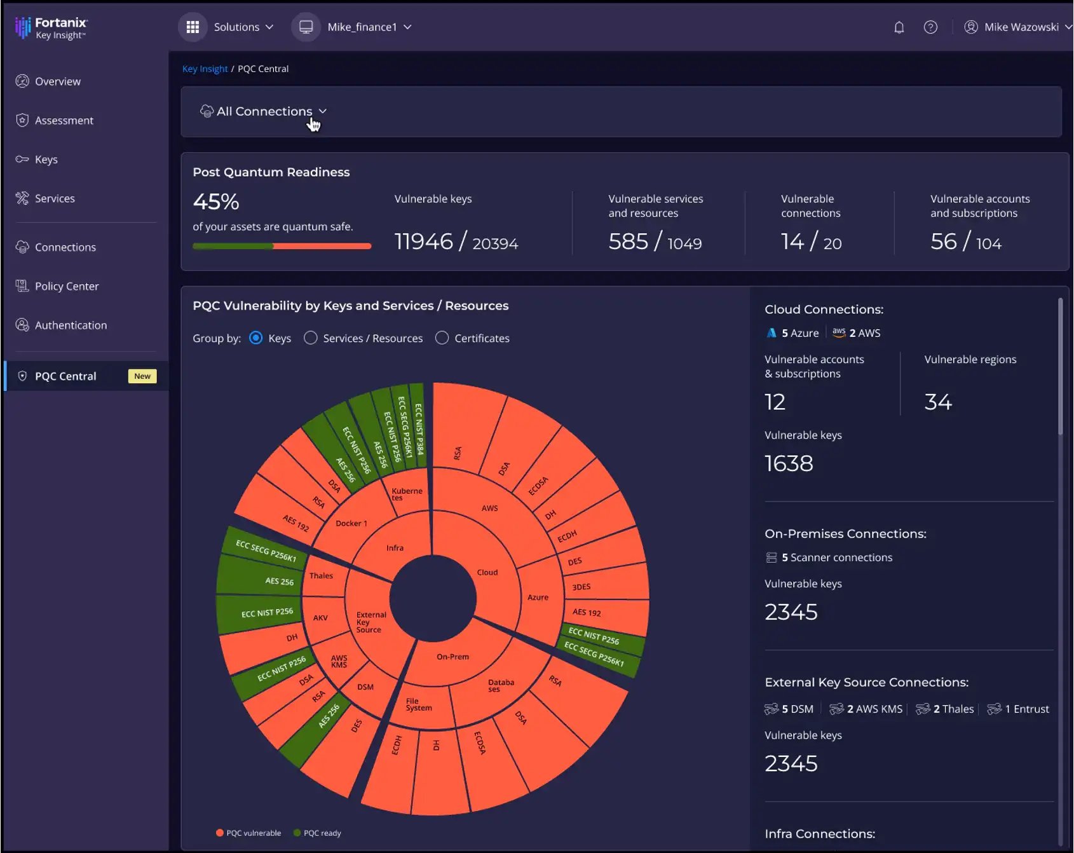Open the PQC Central section
Image resolution: width=1074 pixels, height=853 pixels.
[x=85, y=376]
